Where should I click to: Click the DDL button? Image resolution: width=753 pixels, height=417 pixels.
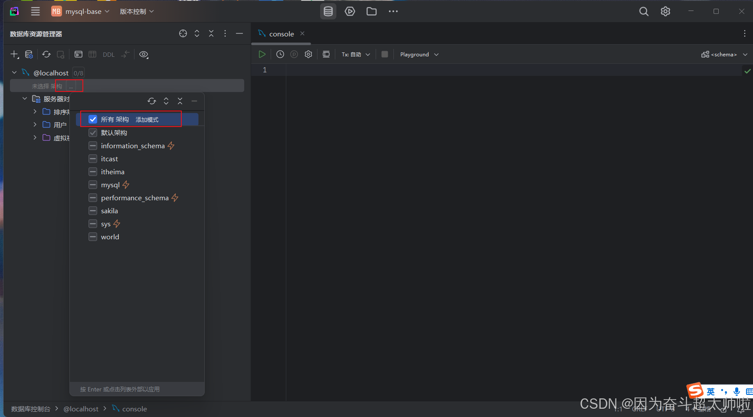tap(108, 55)
